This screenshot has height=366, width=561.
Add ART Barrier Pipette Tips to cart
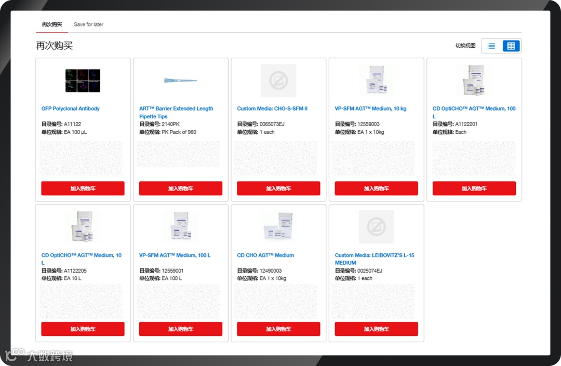pyautogui.click(x=181, y=188)
